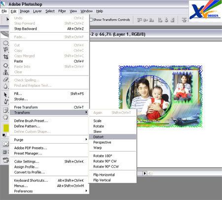Click the default colors mini icon

click(x=4, y=135)
